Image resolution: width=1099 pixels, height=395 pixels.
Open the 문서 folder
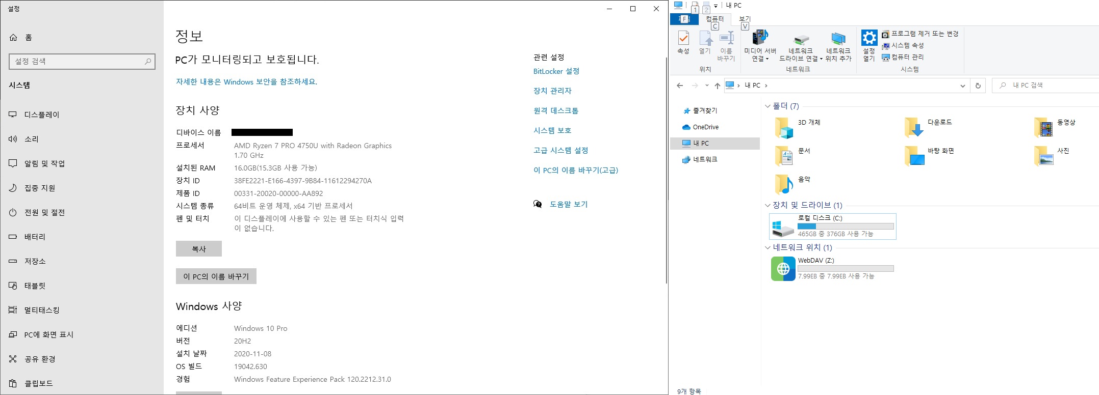click(x=793, y=156)
